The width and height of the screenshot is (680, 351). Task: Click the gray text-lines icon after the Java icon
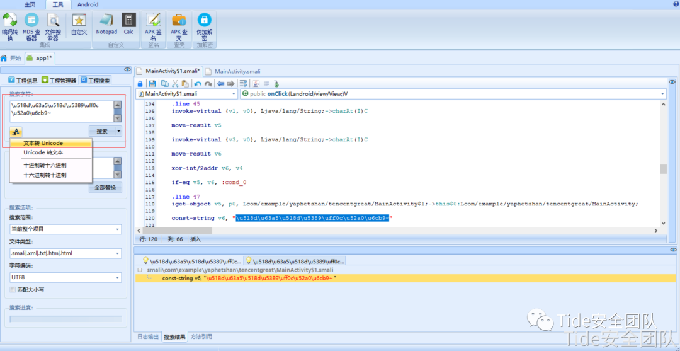pyautogui.click(x=266, y=84)
